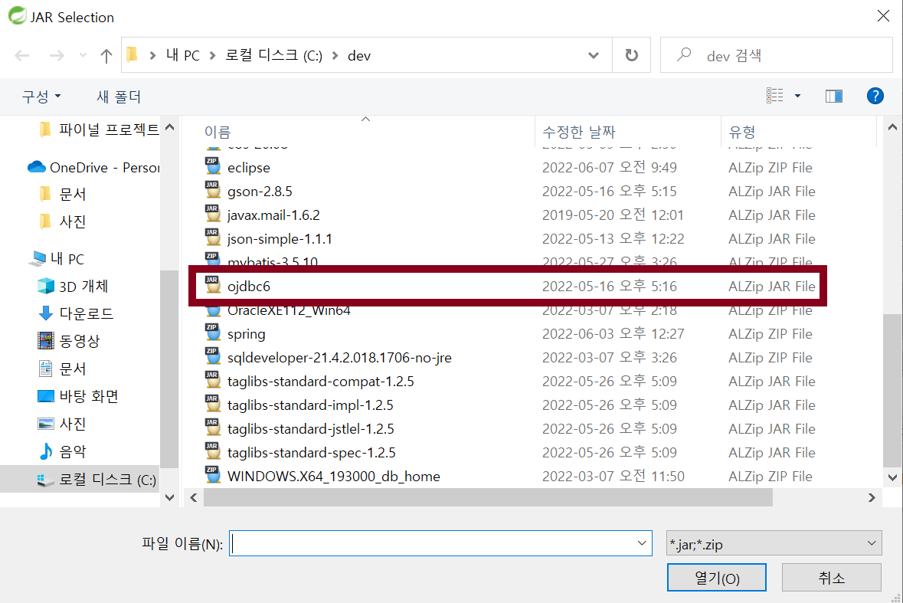Screen dimensions: 903x603
Task: Select the sqldeveloper ZIP file icon
Action: tap(212, 356)
